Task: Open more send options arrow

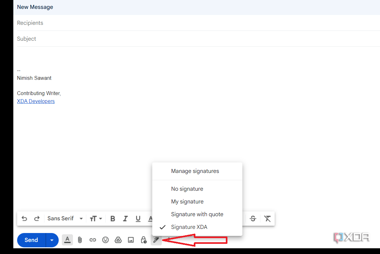Action: 52,240
